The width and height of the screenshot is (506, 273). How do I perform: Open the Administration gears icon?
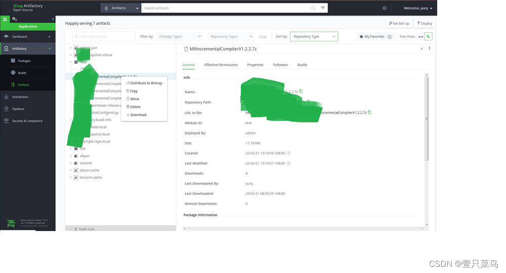[x=15, y=19]
